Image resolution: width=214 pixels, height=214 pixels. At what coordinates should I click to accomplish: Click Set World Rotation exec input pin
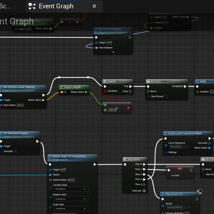coord(96,37)
